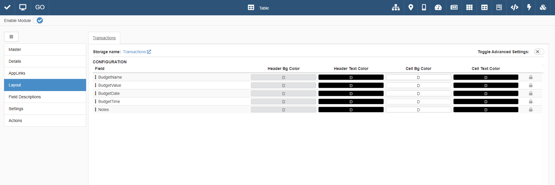Image resolution: width=555 pixels, height=185 pixels.
Task: Open the code brackets icon
Action: [x=514, y=8]
